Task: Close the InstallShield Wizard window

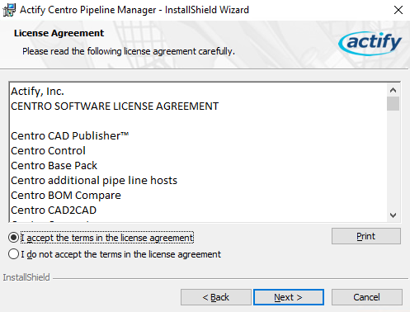Action: 398,10
